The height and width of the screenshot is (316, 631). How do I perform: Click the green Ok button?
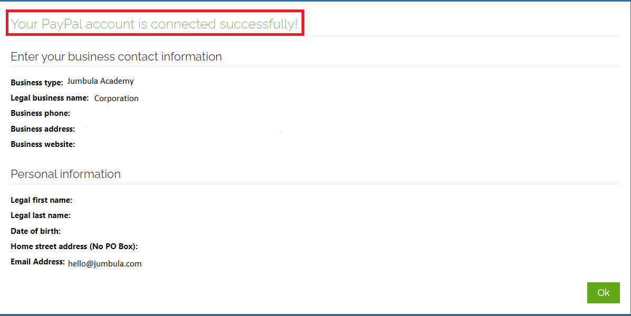[x=603, y=293]
